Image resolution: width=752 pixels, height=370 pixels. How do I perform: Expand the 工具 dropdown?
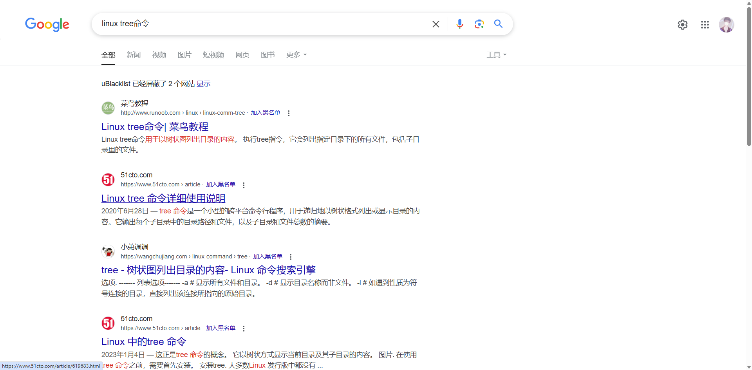pyautogui.click(x=497, y=55)
